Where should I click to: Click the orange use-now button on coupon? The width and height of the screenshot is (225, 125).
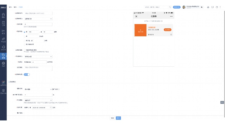(x=167, y=30)
